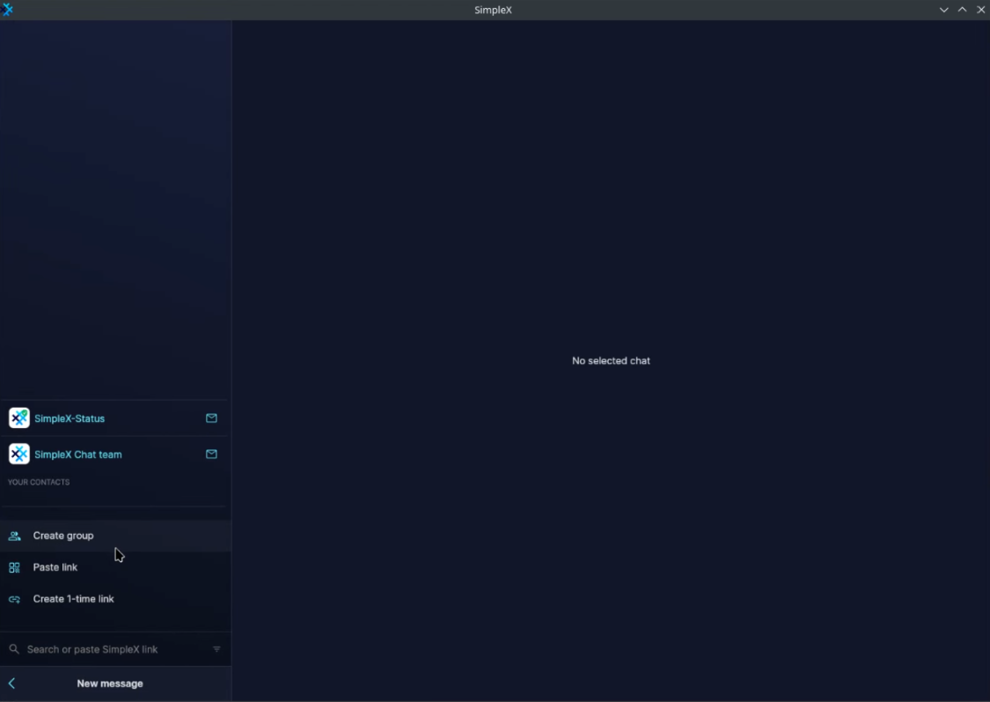
Task: Click the SimpleX logo in title bar
Action: pos(7,10)
